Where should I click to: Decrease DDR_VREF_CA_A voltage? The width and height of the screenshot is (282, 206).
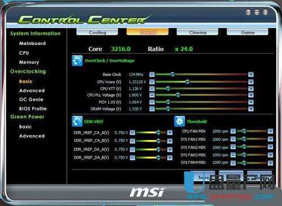pos(133,133)
